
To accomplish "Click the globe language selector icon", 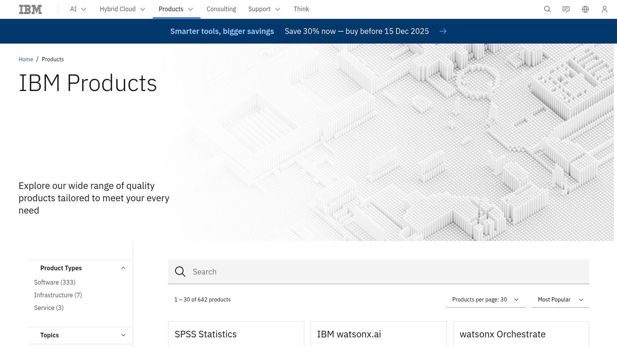I will pos(585,9).
